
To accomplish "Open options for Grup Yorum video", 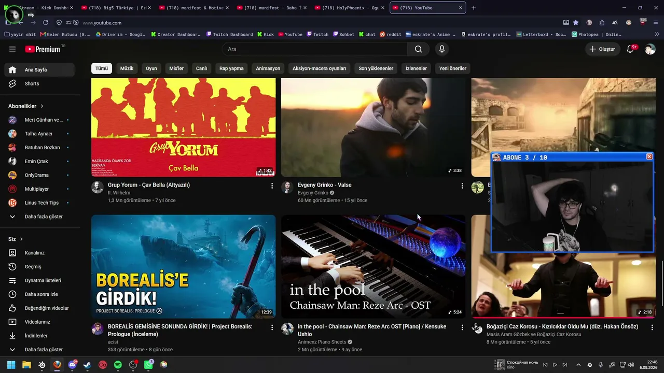I will 272,185.
